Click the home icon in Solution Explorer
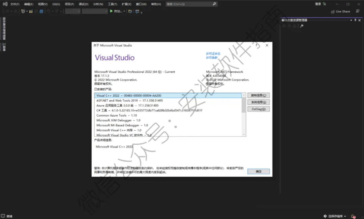The image size is (364, 219). pyautogui.click(x=295, y=26)
